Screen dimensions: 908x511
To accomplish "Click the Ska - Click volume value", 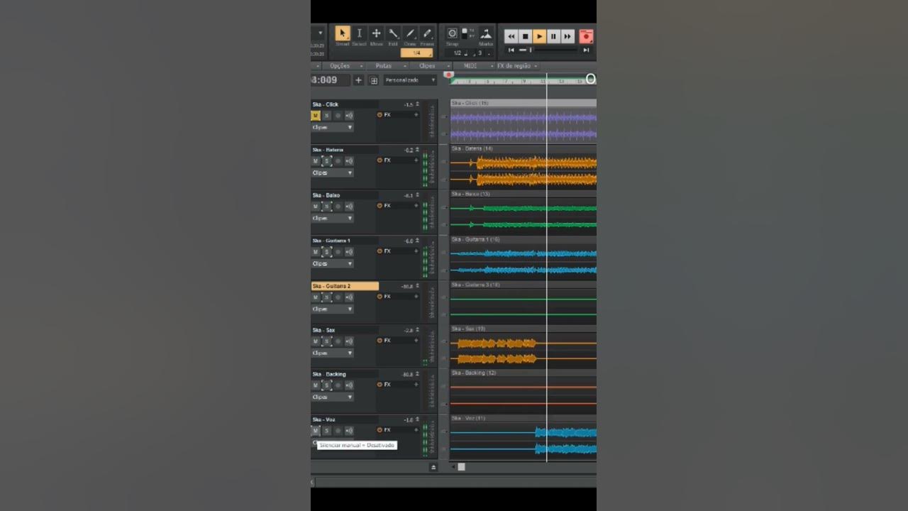I will [x=409, y=105].
